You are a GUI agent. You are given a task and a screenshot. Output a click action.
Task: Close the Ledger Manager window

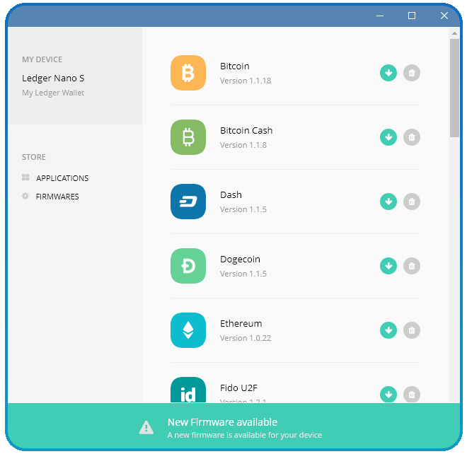tap(444, 16)
